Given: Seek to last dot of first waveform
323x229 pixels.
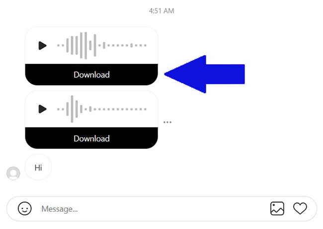Looking at the screenshot, I should click(145, 46).
